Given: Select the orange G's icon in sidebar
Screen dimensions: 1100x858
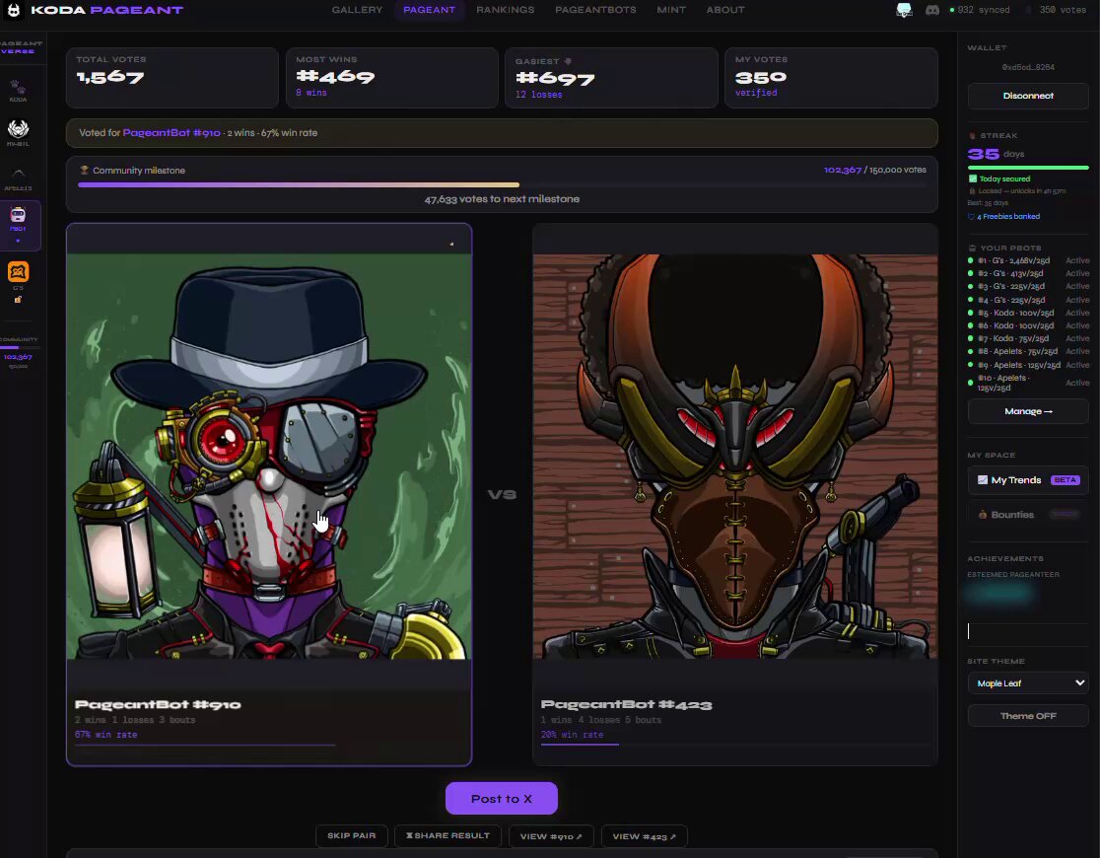Looking at the screenshot, I should [x=19, y=272].
